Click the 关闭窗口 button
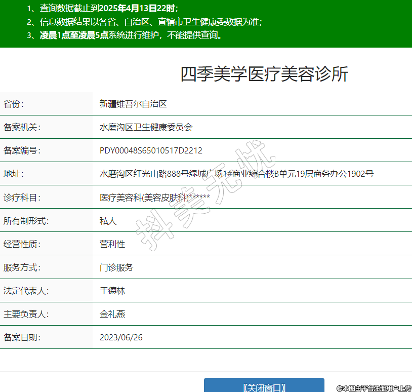 tap(264, 387)
